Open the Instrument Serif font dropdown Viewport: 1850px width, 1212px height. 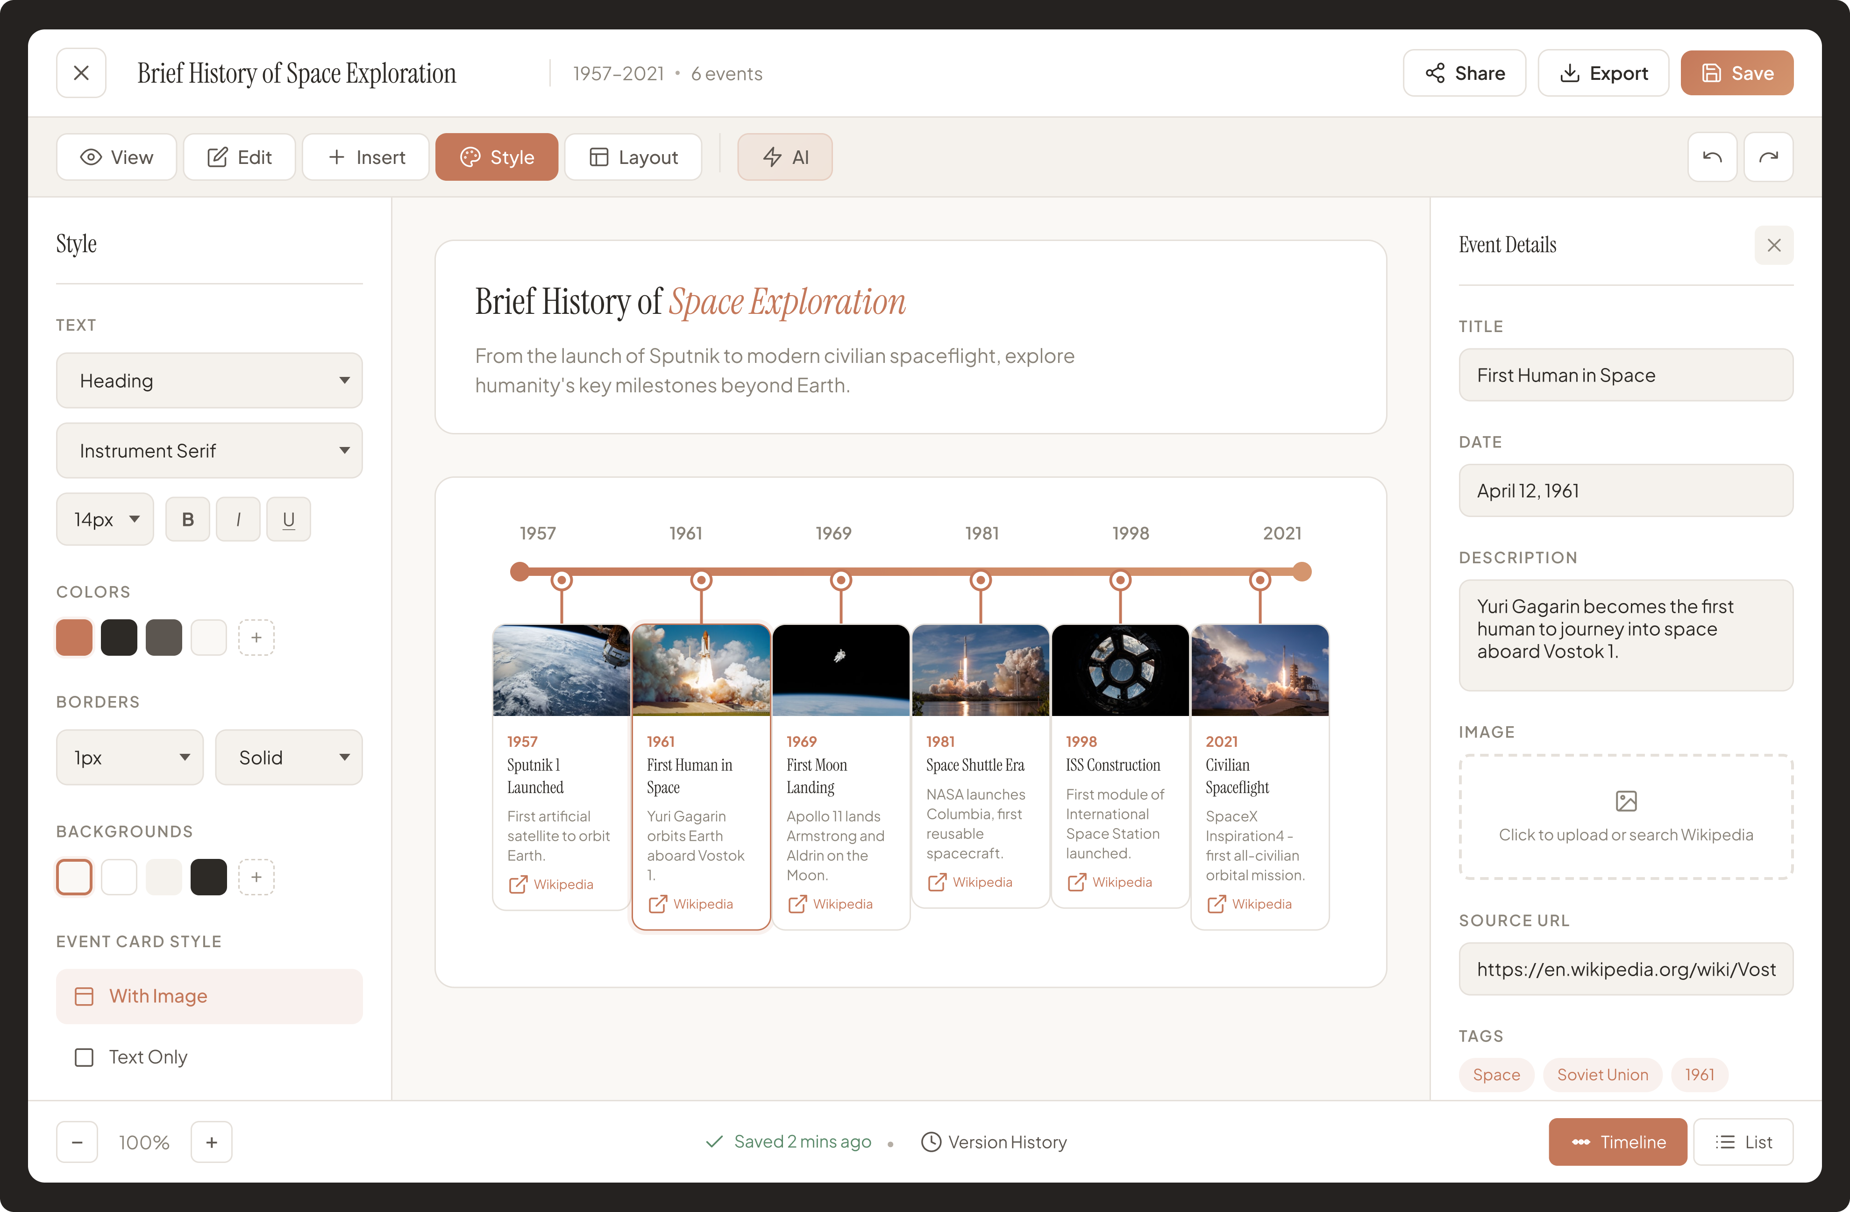point(208,450)
